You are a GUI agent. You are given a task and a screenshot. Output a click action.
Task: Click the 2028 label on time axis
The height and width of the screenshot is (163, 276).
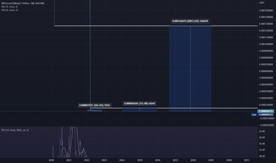(x=193, y=160)
